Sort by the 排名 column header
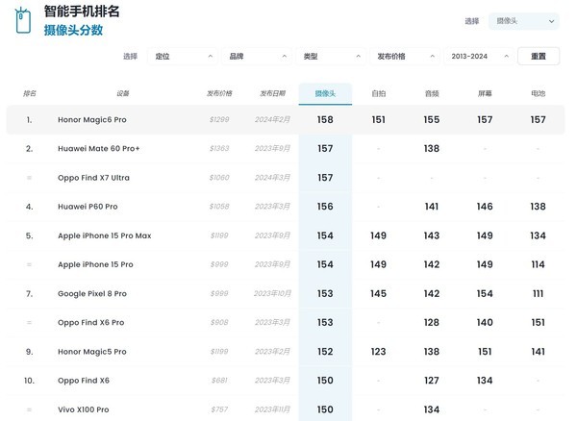The height and width of the screenshot is (421, 577). point(30,94)
